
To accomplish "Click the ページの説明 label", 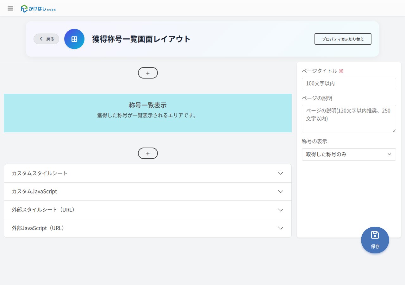I will pyautogui.click(x=317, y=98).
